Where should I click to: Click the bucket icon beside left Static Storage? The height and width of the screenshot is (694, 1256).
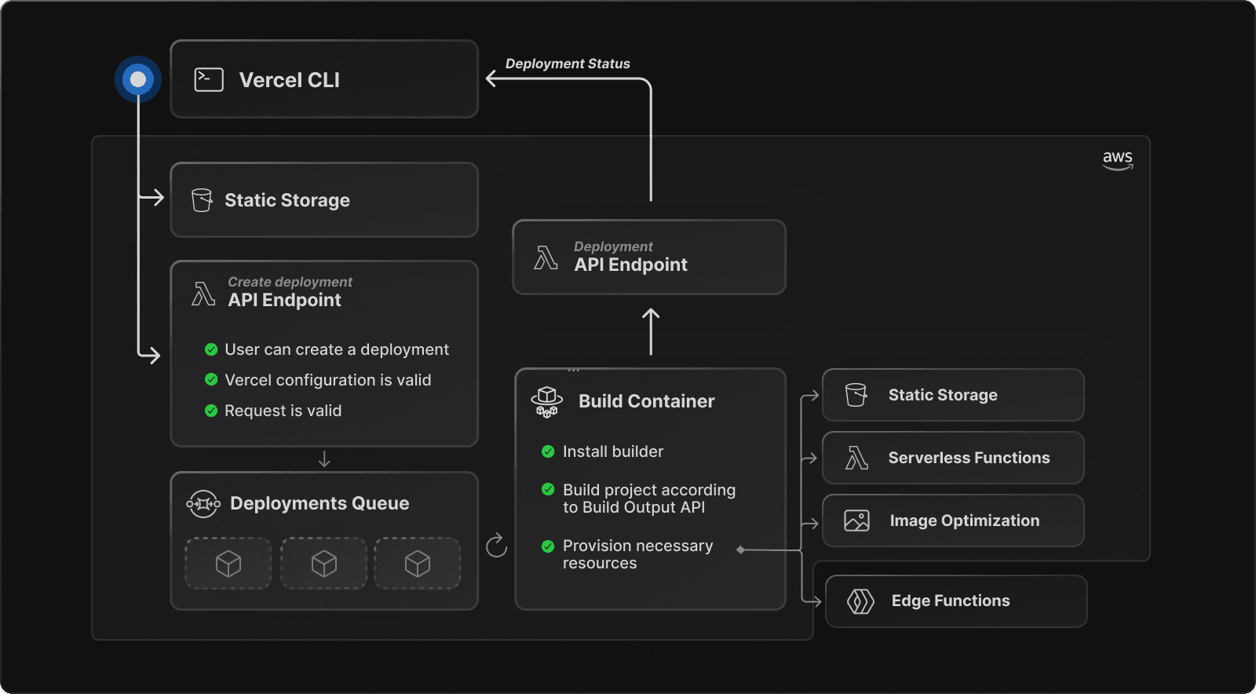coord(202,200)
